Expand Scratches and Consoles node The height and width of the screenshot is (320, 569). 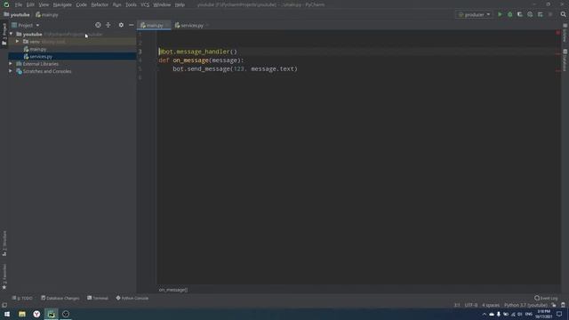click(11, 71)
